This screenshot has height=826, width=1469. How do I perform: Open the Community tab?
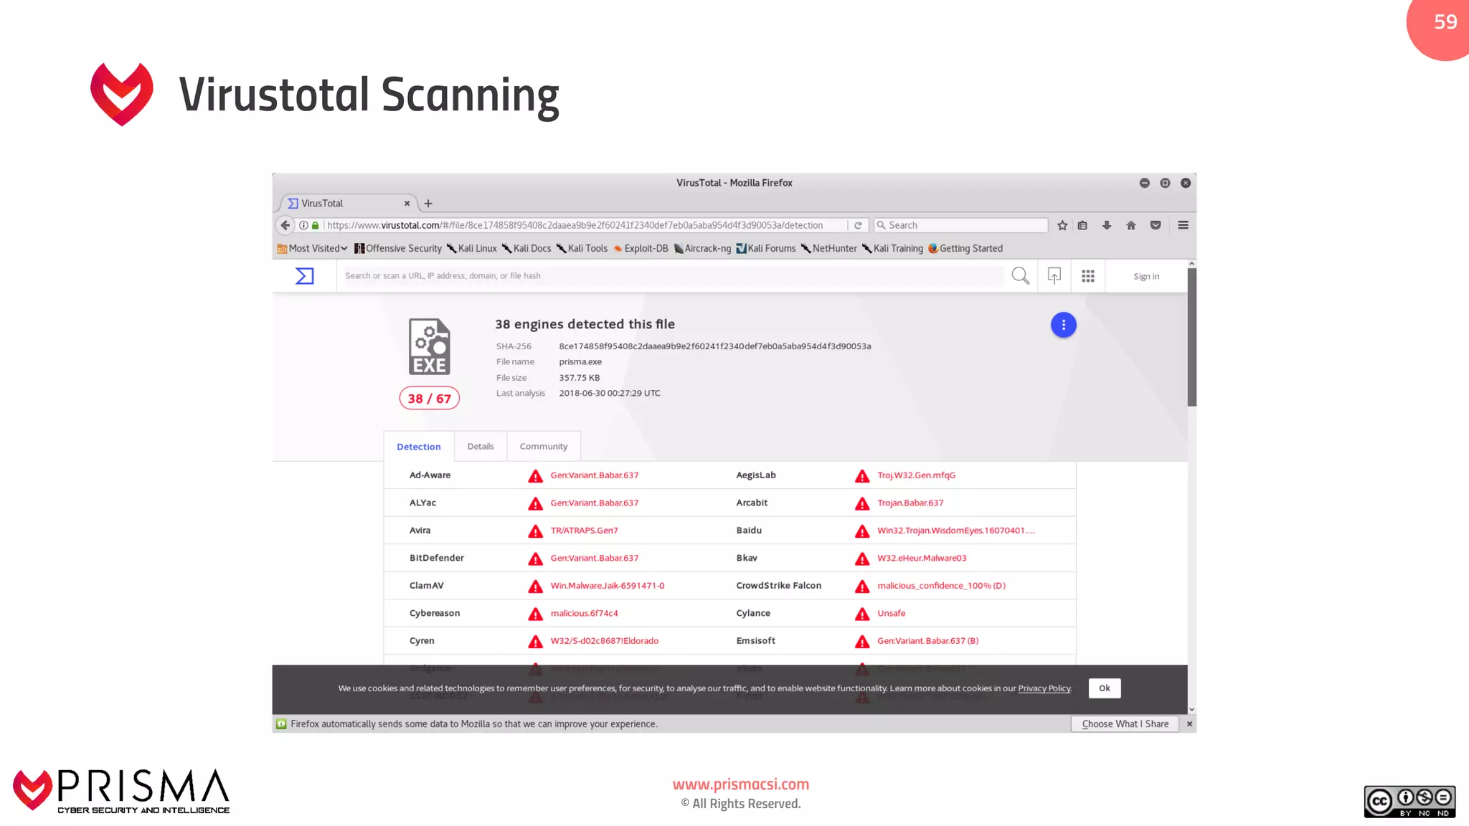point(544,446)
